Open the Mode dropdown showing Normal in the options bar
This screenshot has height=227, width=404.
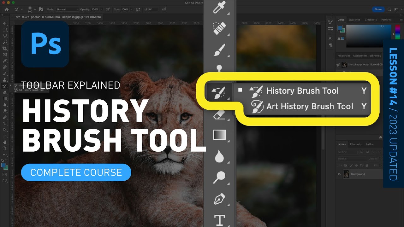point(67,9)
